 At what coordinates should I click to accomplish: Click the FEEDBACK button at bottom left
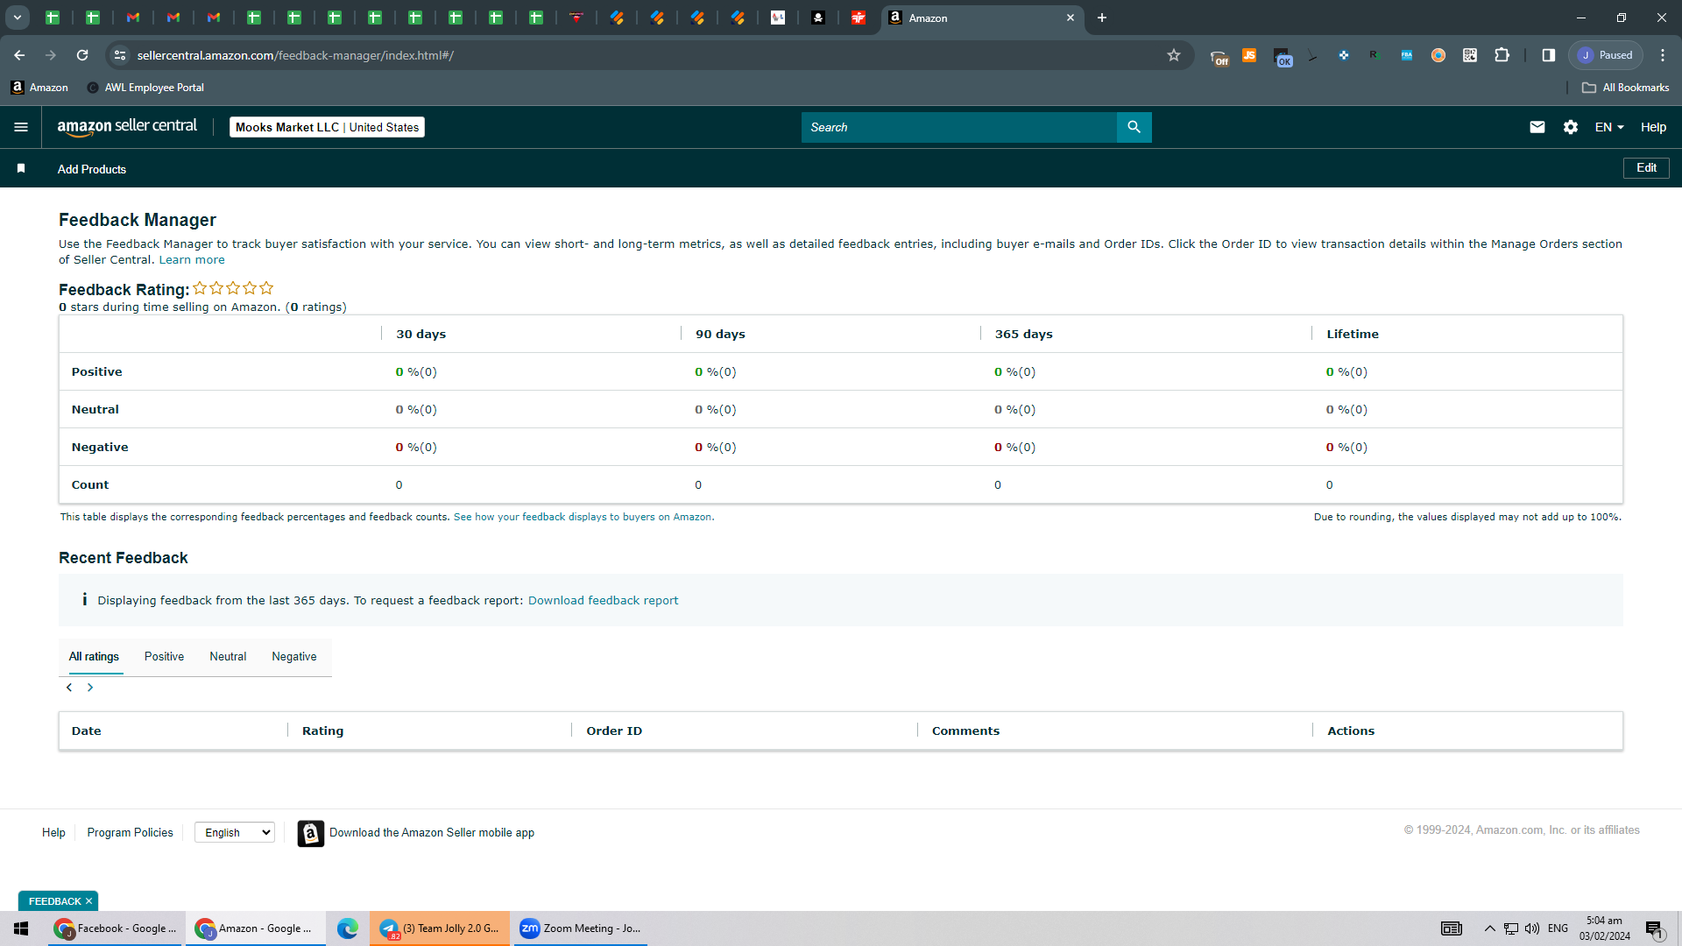pos(54,901)
